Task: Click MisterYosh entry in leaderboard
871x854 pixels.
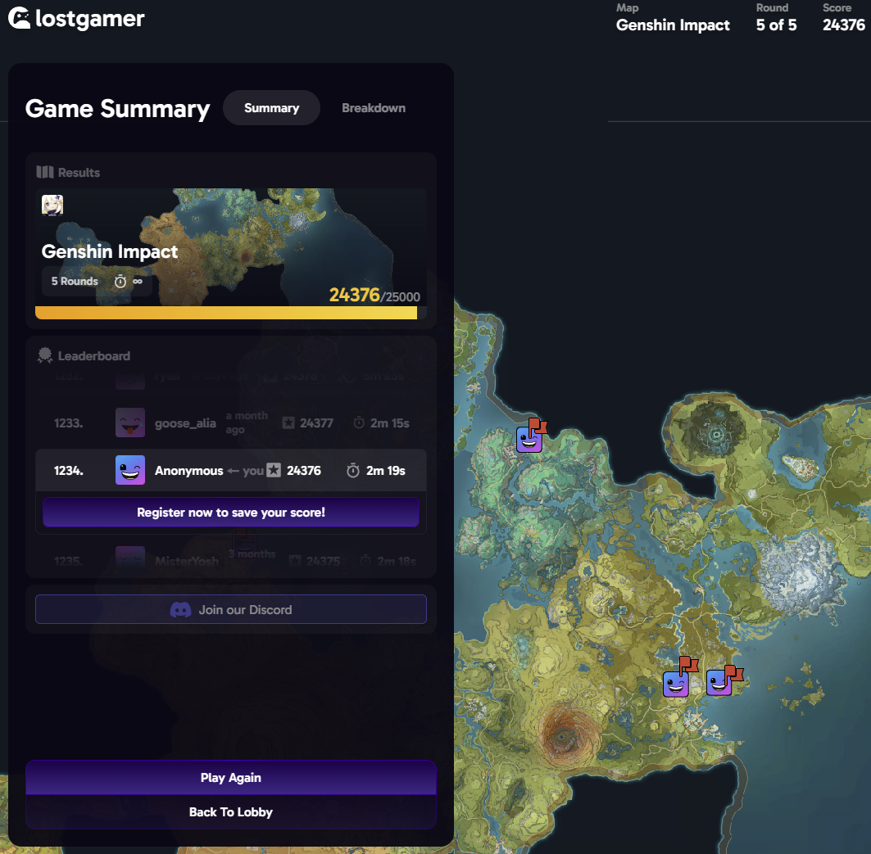Action: pyautogui.click(x=230, y=561)
